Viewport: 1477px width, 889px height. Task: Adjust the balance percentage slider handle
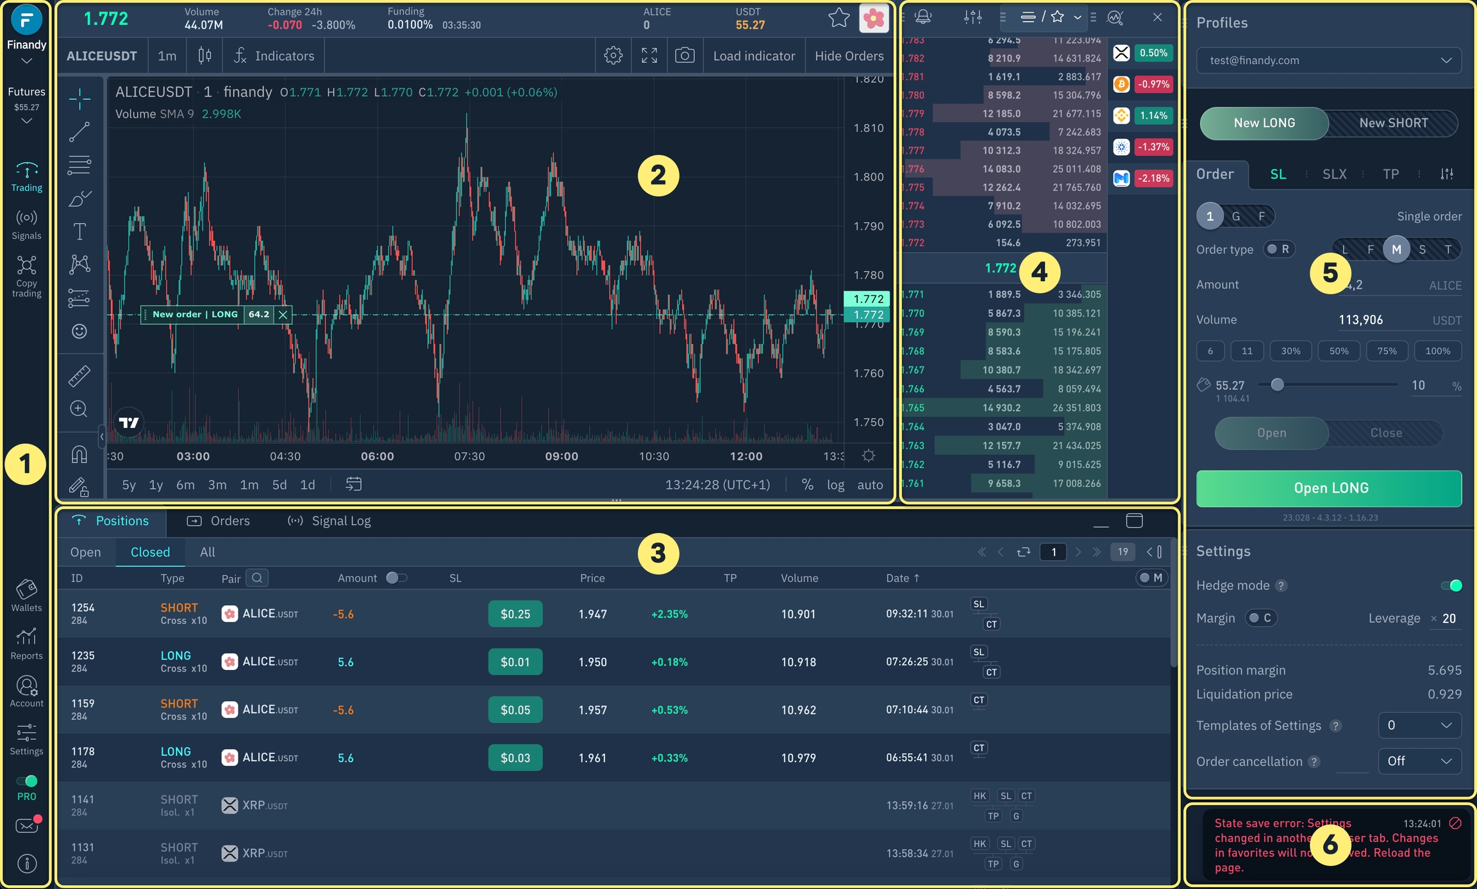tap(1277, 384)
